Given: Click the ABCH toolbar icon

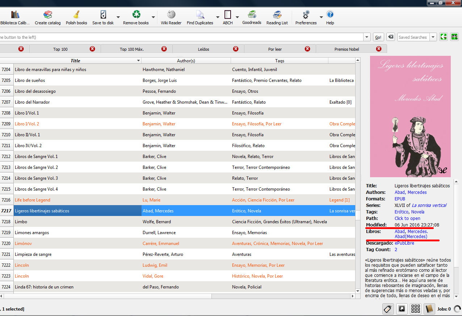Looking at the screenshot, I should [x=228, y=18].
